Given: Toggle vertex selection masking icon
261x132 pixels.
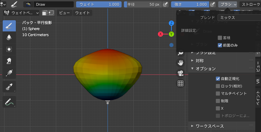Looking at the screenshot, I should click(51, 13).
